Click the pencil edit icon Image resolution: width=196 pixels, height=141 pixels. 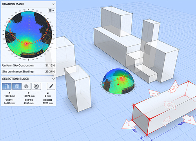pyautogui.click(x=51, y=86)
